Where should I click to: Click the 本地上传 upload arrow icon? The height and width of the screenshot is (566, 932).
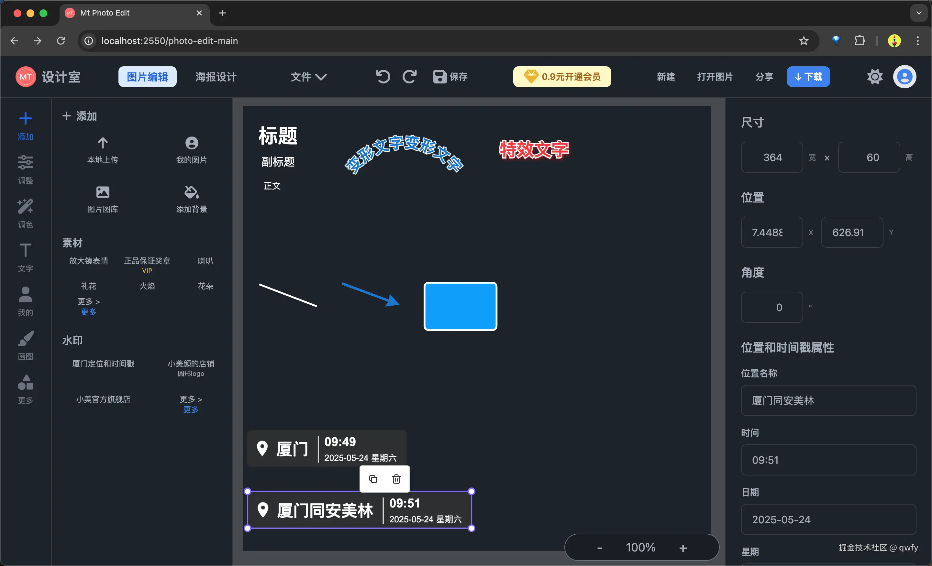(x=103, y=143)
